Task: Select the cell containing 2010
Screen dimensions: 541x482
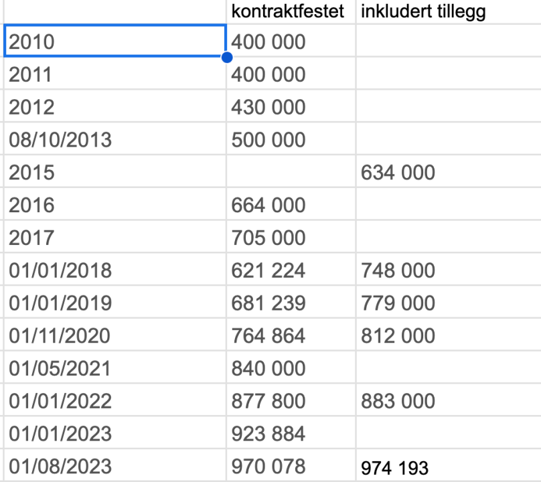Action: pyautogui.click(x=114, y=42)
